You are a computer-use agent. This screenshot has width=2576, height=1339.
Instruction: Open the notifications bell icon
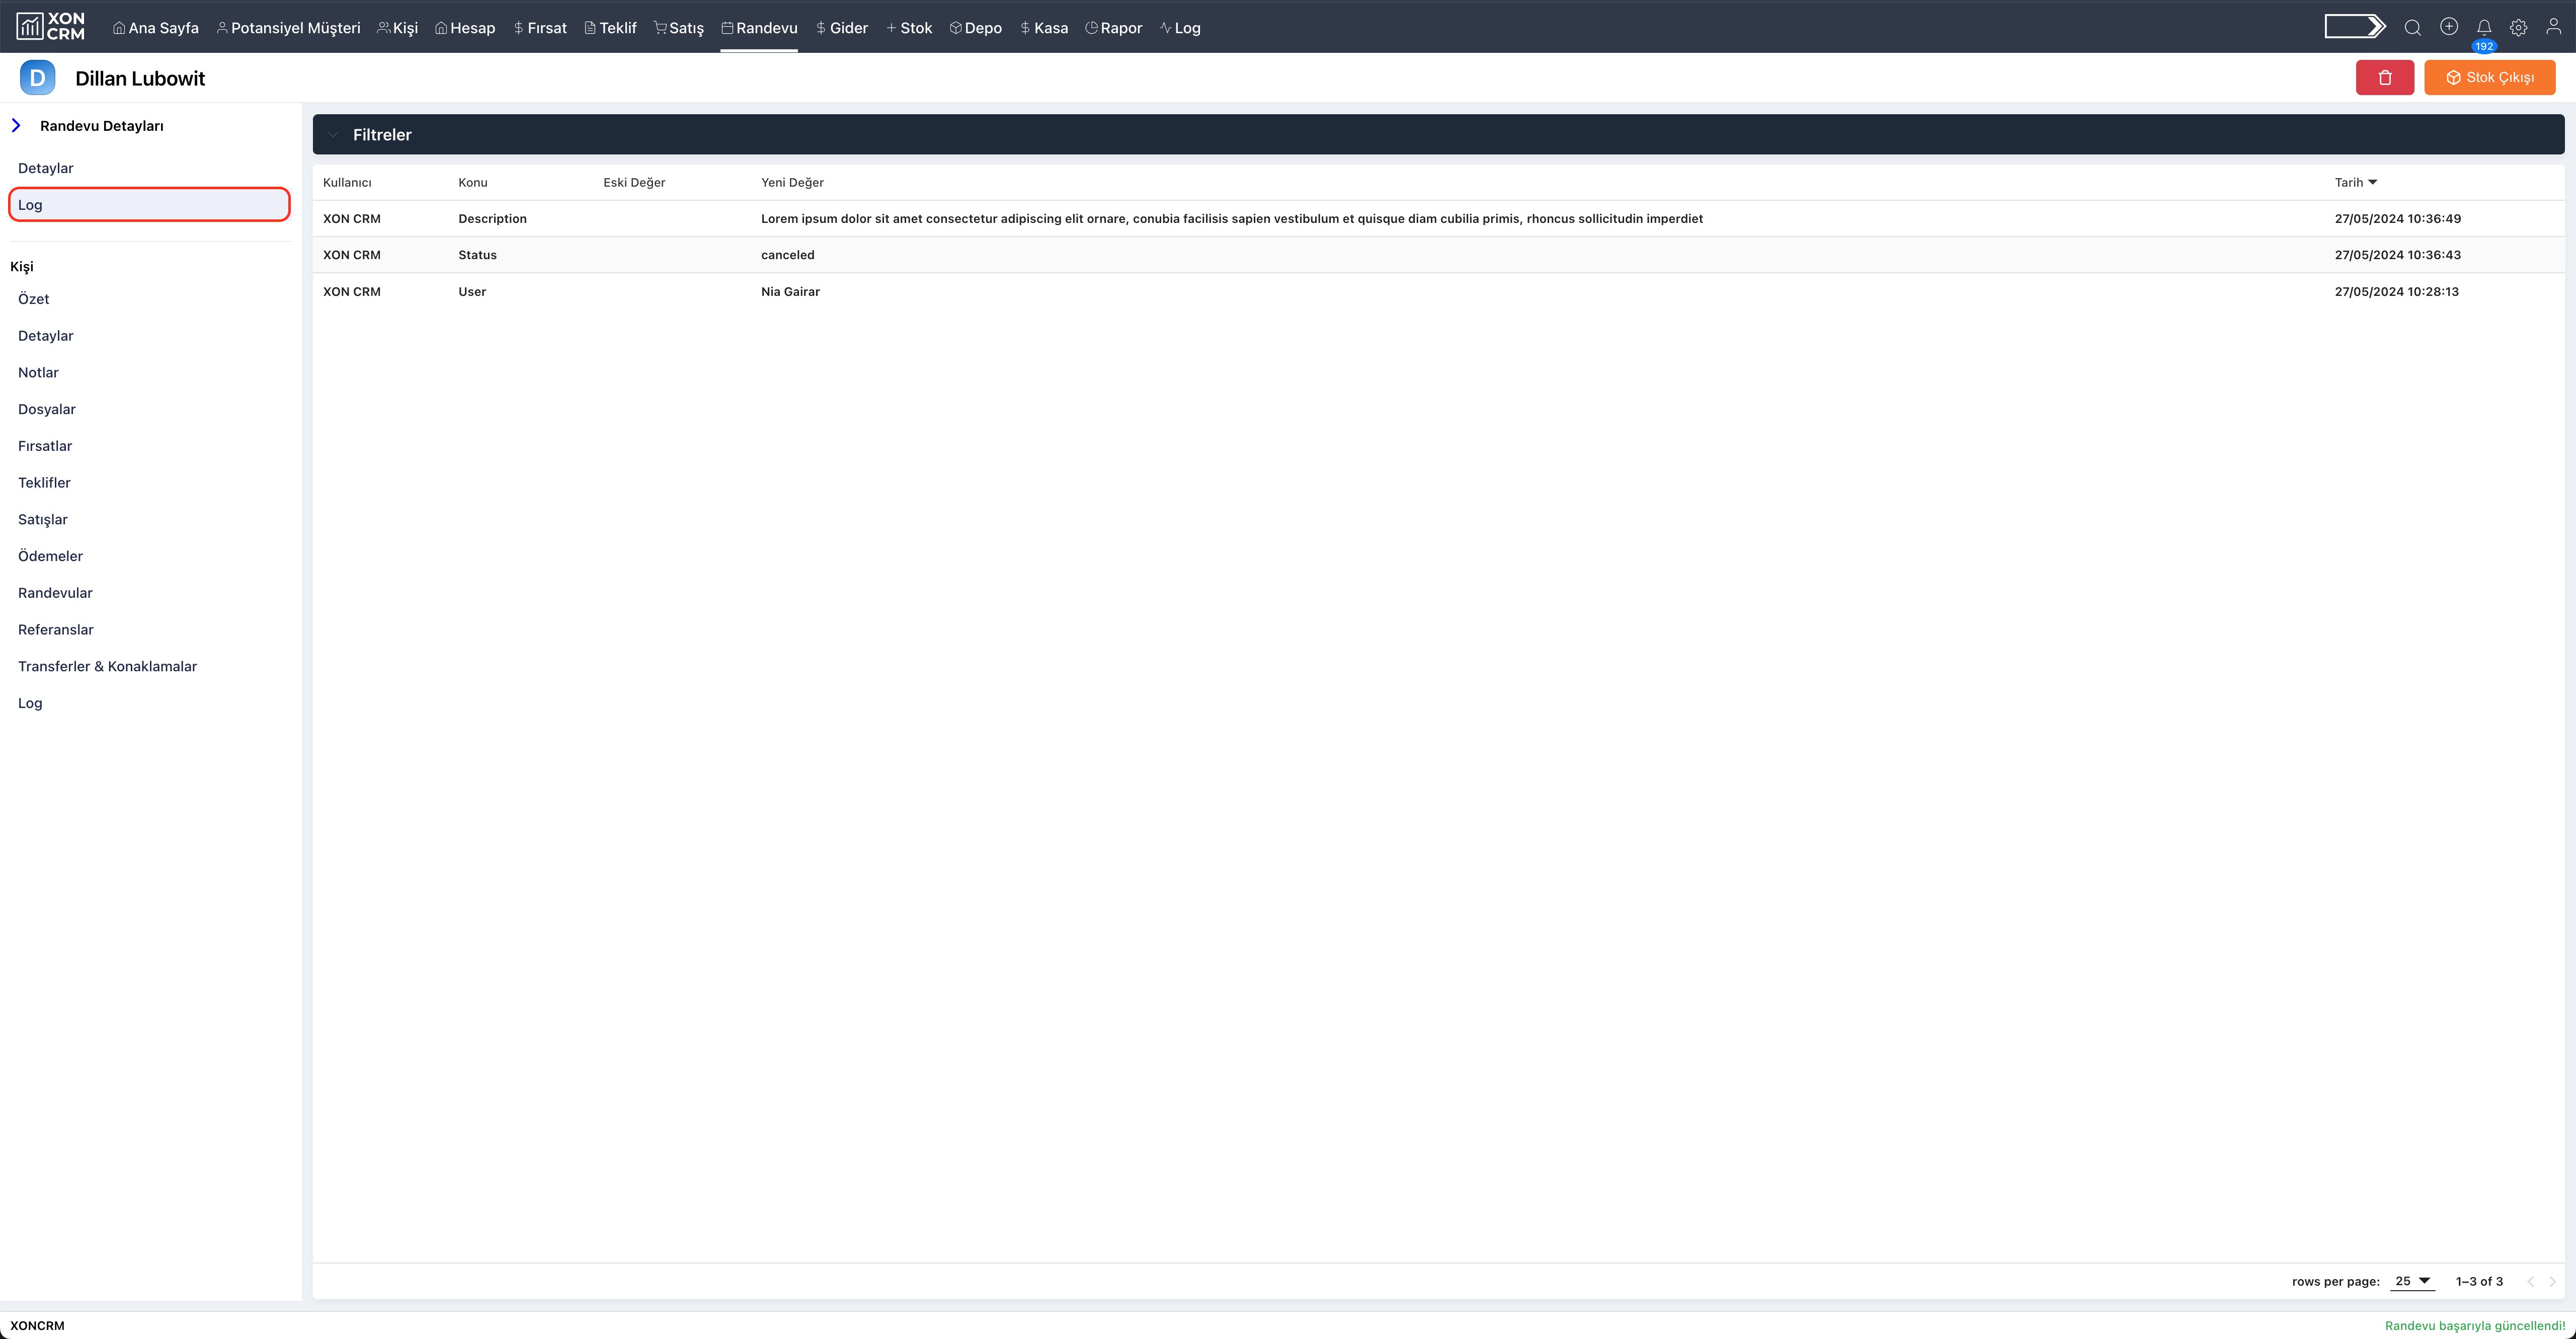pos(2483,27)
